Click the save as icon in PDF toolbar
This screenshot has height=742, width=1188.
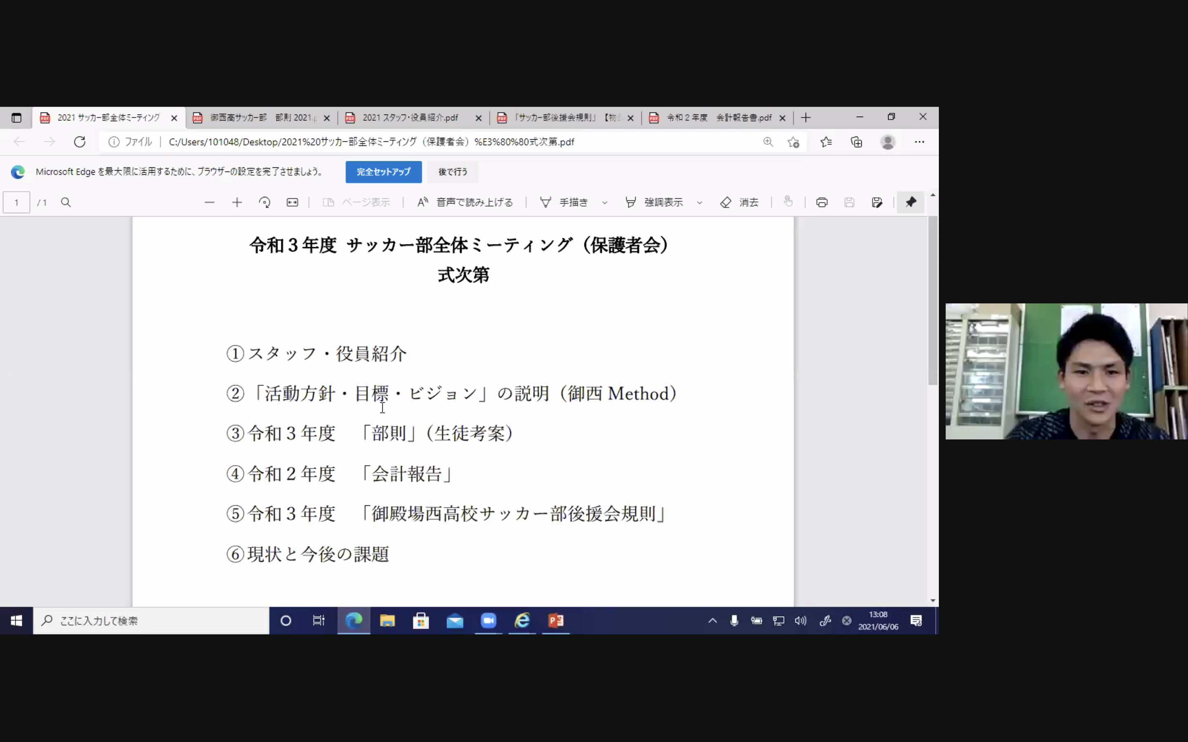point(877,203)
